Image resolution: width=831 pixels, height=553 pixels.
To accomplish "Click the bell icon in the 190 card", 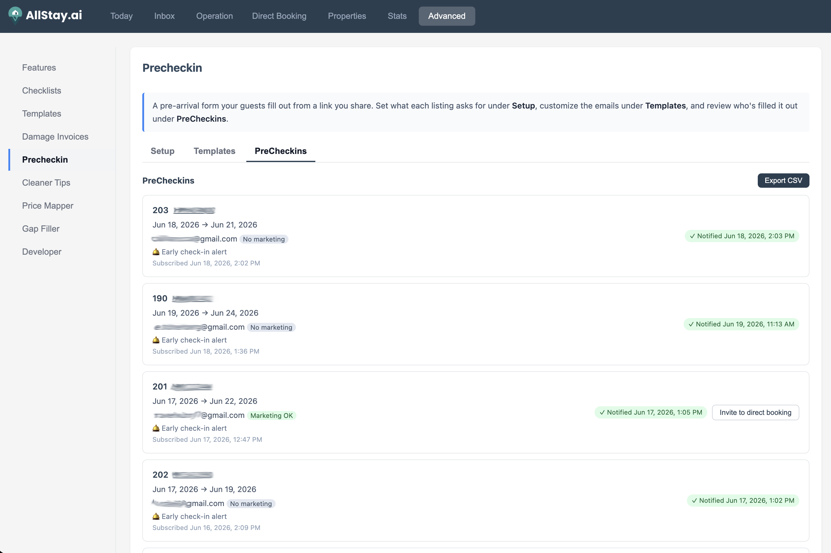I will pyautogui.click(x=156, y=340).
